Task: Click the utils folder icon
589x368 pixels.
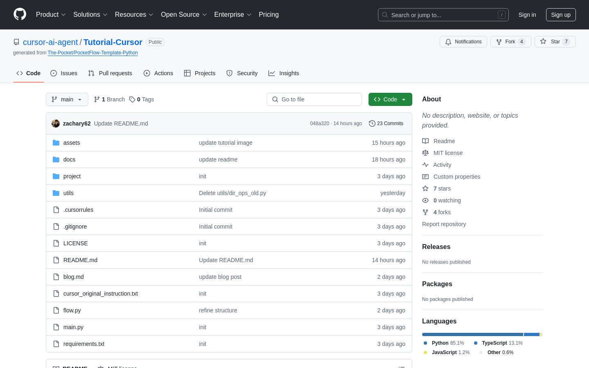Action: [x=56, y=193]
